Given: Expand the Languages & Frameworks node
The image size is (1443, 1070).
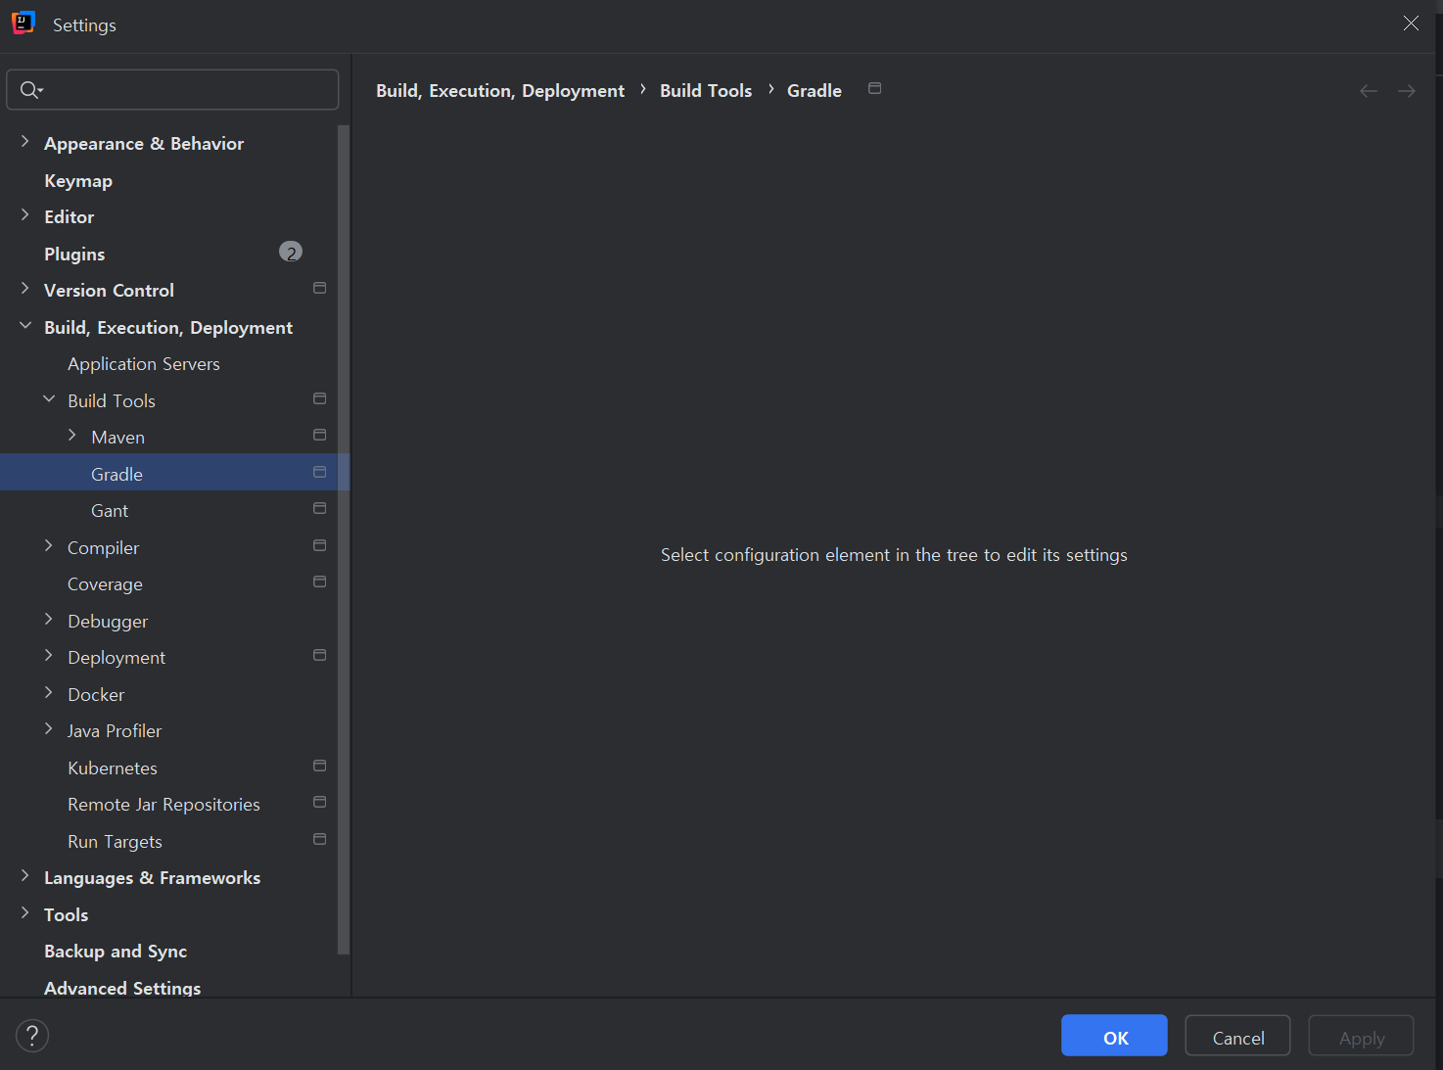Looking at the screenshot, I should click(x=25, y=876).
